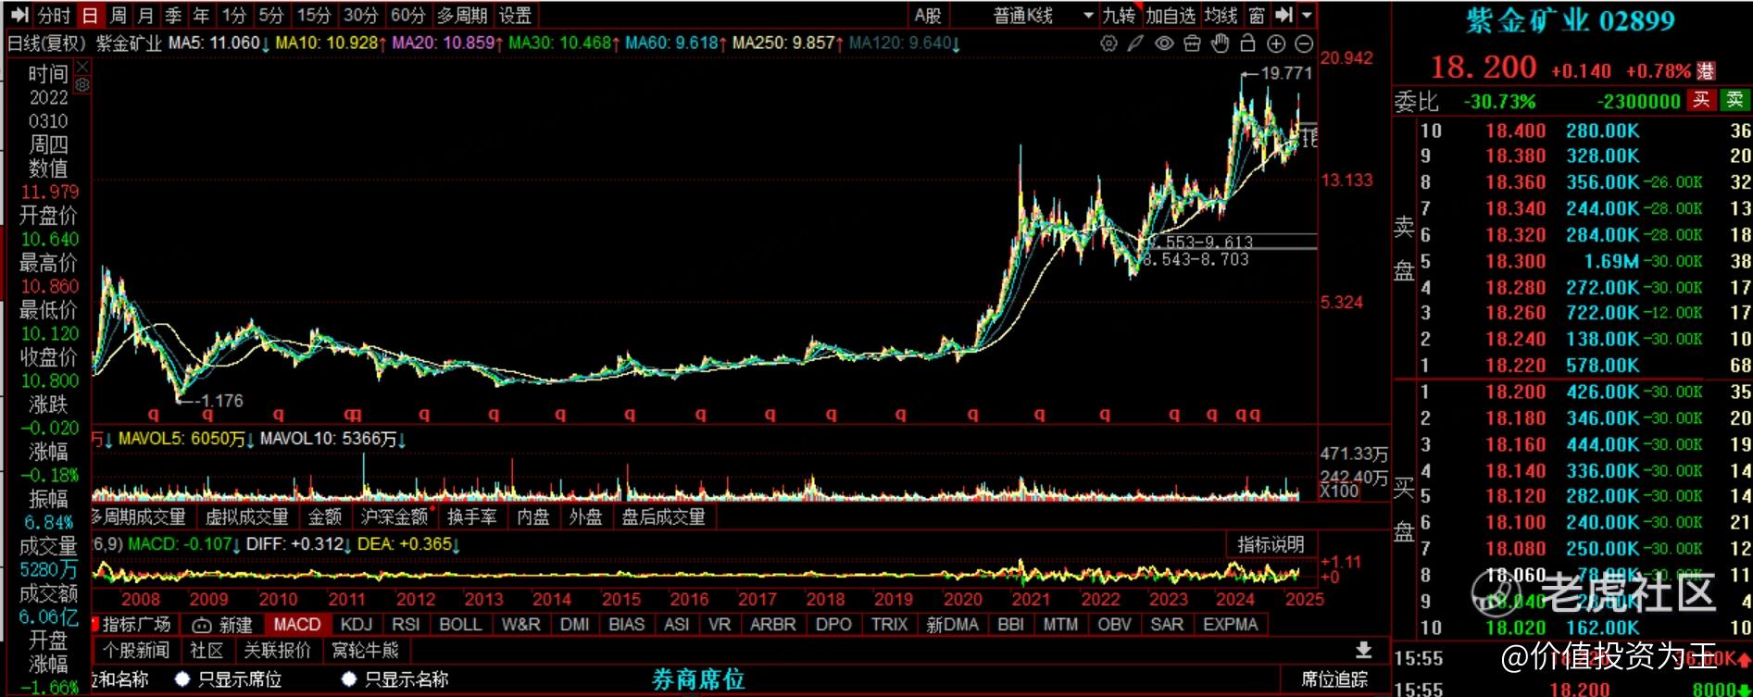Open the 普通K线 dropdown
This screenshot has height=697, width=1753.
(1042, 16)
